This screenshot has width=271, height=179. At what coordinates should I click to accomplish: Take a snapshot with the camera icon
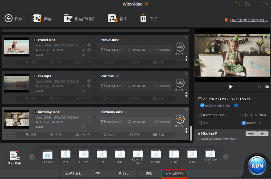pos(260,87)
